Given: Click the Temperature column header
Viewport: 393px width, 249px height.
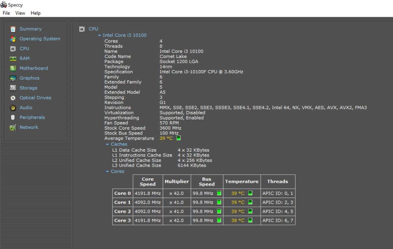Looking at the screenshot, I should (x=242, y=182).
